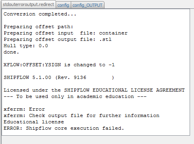Click 'ERROR: Shipflow core execution failed.' line
Image resolution: width=194 pixels, height=144 pixels.
[64, 128]
